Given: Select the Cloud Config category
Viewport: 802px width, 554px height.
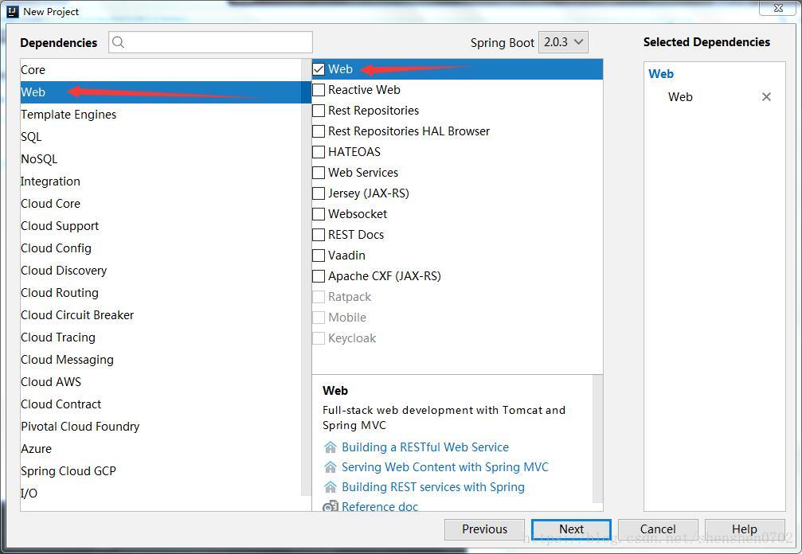Looking at the screenshot, I should [161, 248].
